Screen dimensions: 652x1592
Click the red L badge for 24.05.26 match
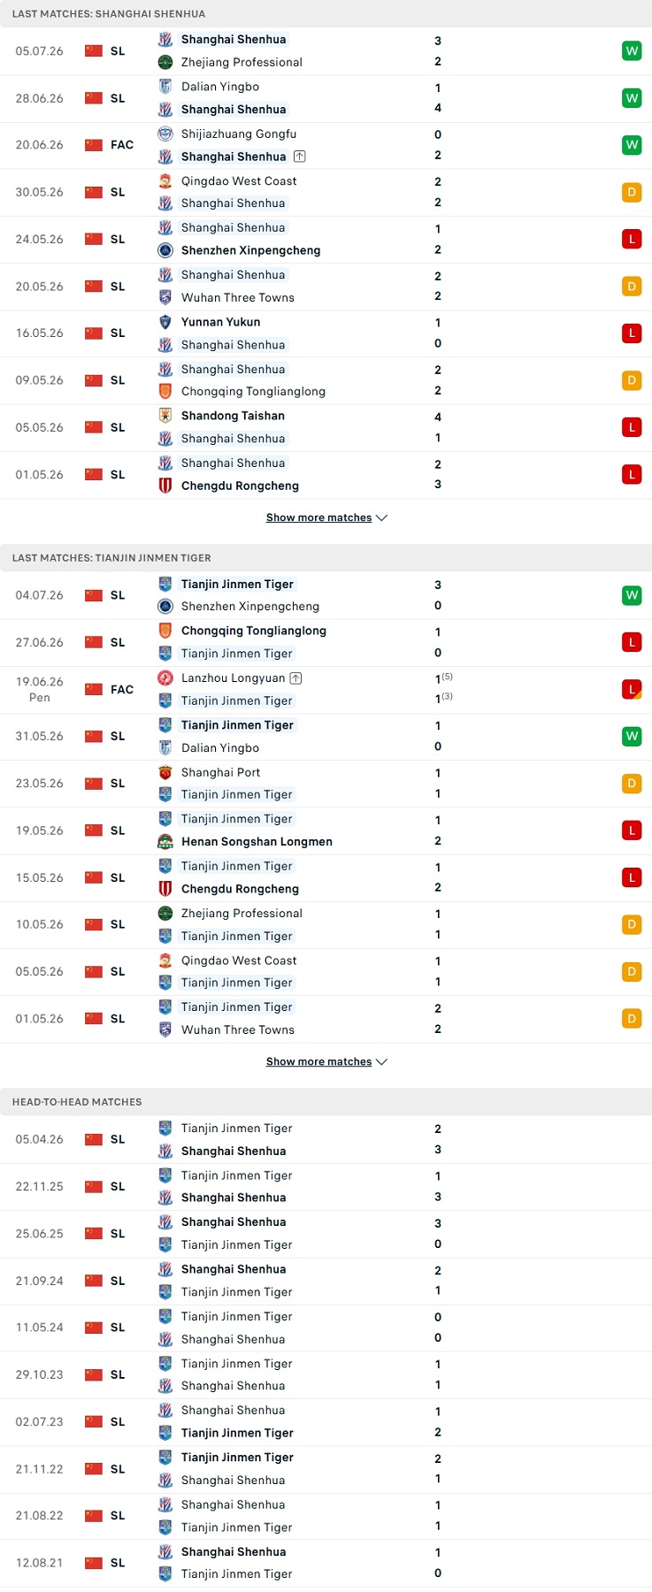click(x=632, y=239)
